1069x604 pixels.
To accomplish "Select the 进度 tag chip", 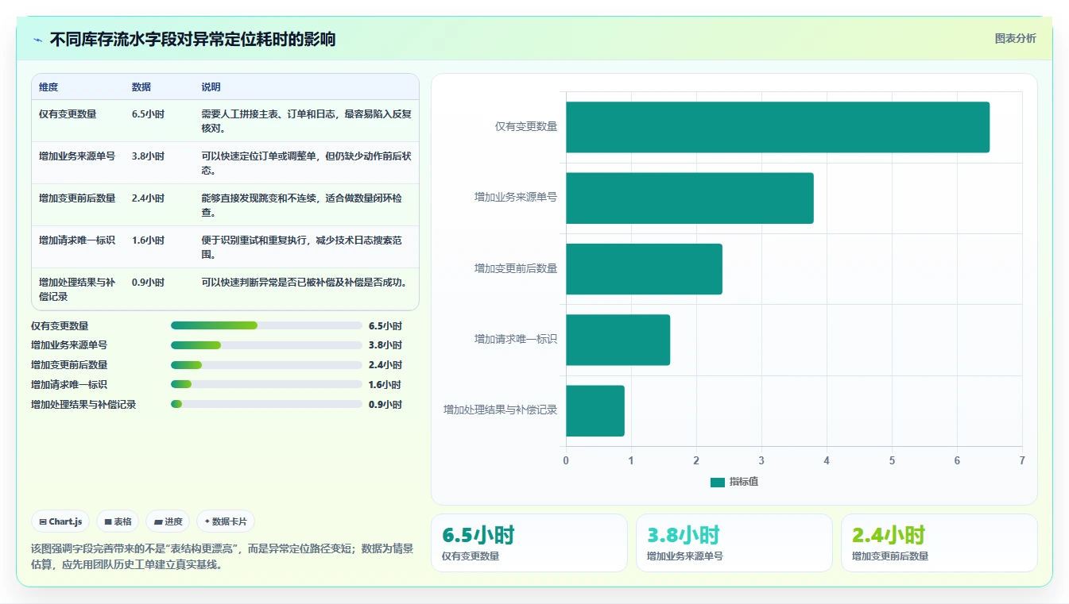I will [x=168, y=521].
